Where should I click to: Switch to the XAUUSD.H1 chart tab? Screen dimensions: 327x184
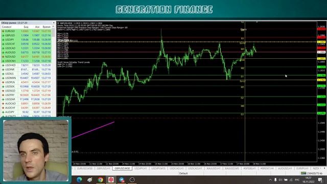coord(214,168)
